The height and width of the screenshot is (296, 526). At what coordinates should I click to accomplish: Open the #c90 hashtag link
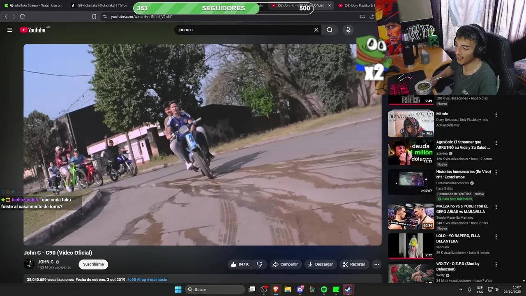pos(131,280)
